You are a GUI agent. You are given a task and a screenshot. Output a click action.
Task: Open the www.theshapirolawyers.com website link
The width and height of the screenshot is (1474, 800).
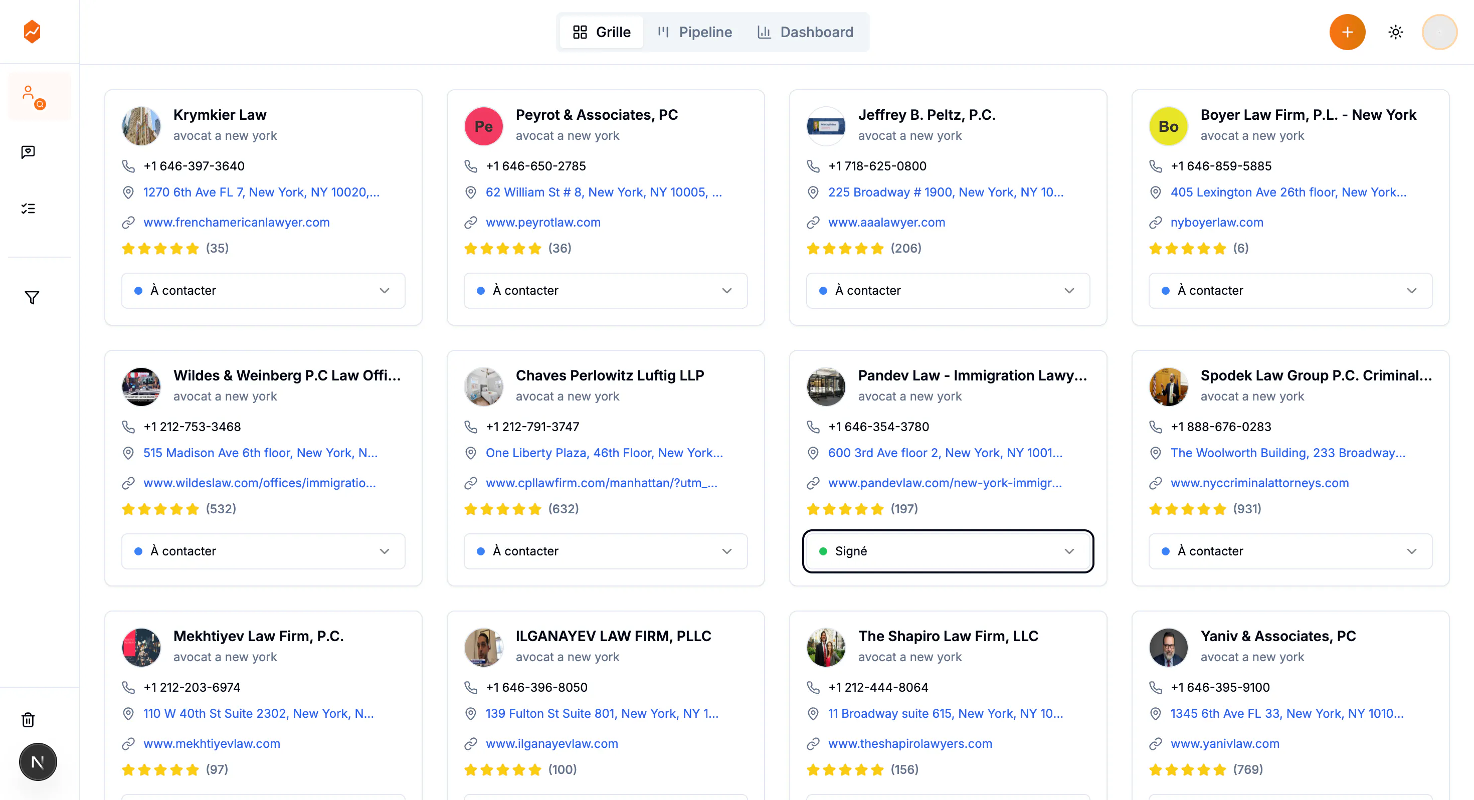pos(910,744)
